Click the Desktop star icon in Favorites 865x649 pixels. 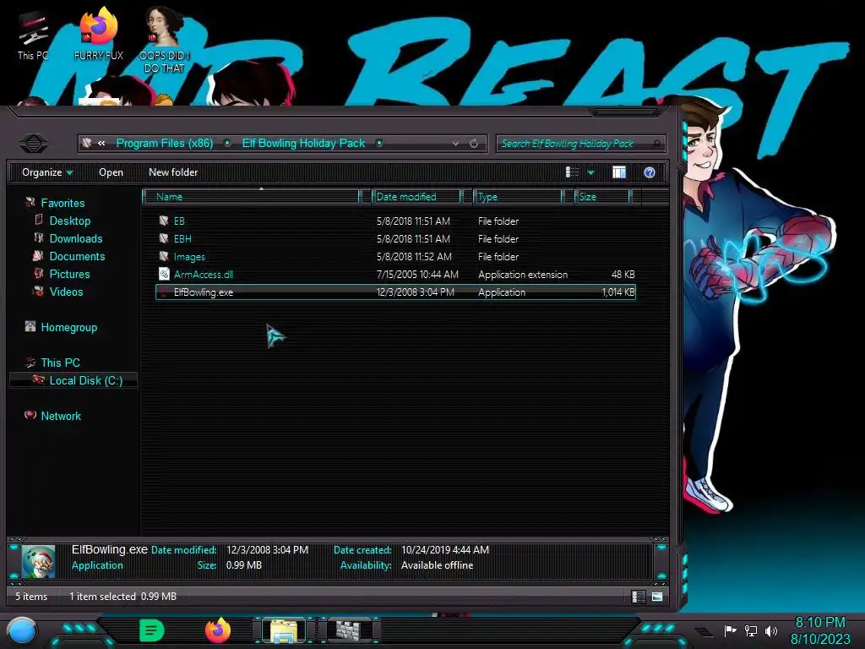[39, 220]
